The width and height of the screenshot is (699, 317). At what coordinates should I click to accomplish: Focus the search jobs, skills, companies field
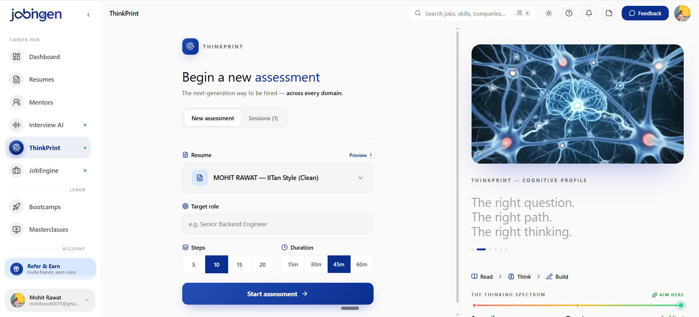click(x=472, y=13)
